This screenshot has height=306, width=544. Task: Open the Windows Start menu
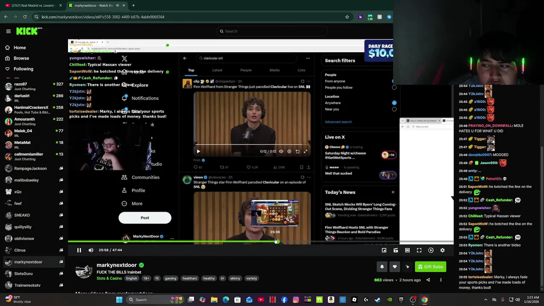click(119, 300)
